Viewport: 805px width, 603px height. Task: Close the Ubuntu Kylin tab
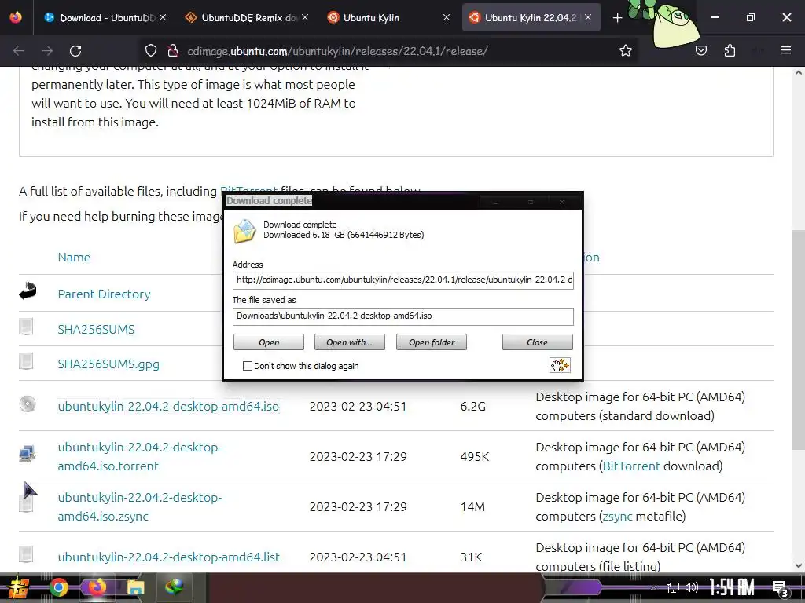click(x=447, y=17)
